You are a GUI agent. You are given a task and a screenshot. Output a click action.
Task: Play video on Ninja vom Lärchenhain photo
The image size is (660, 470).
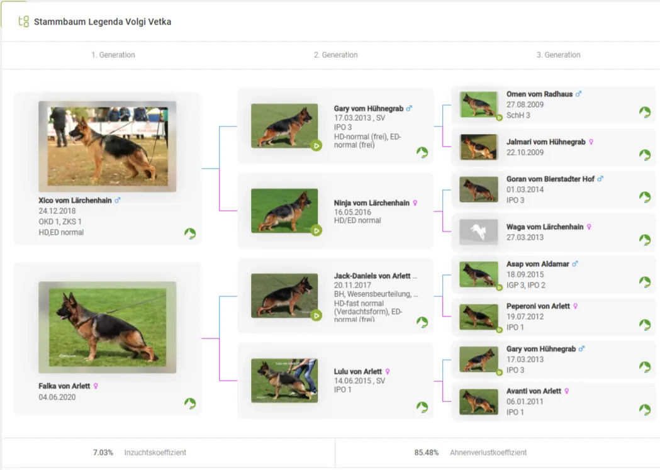[x=316, y=230]
